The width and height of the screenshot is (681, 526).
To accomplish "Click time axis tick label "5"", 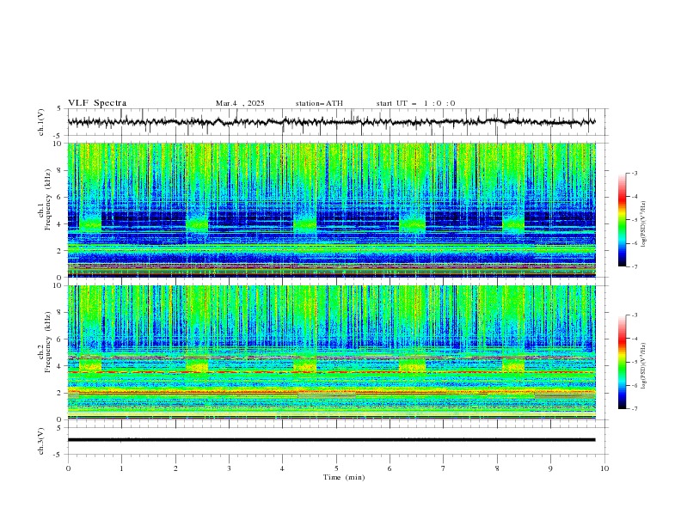I will coord(336,468).
